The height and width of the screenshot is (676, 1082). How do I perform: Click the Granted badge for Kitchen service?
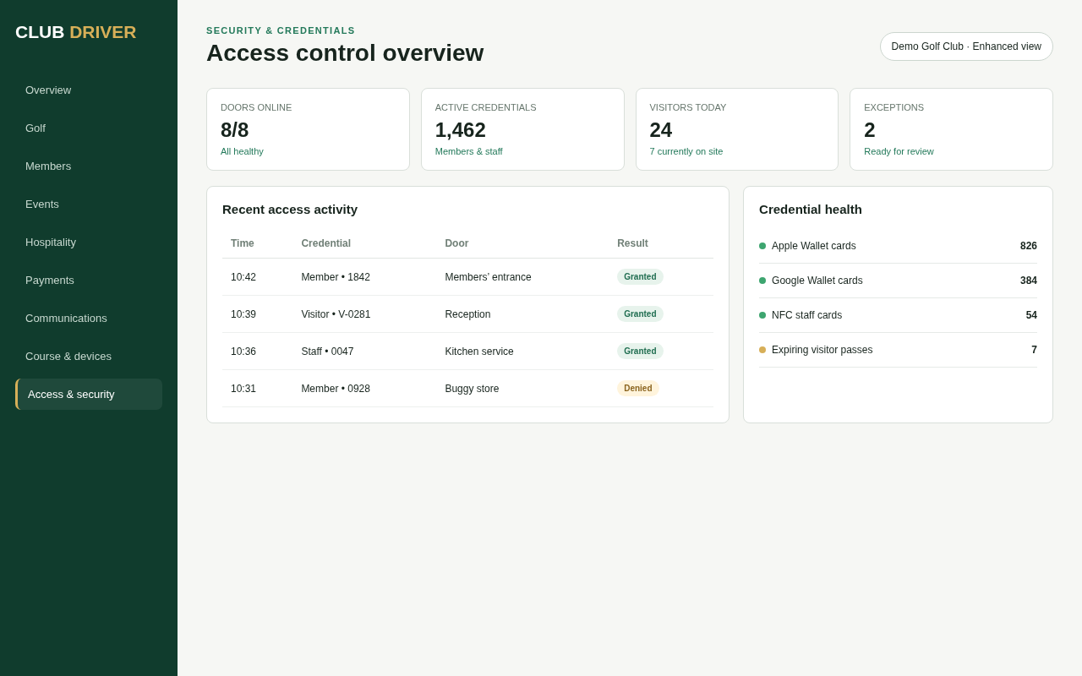(640, 352)
